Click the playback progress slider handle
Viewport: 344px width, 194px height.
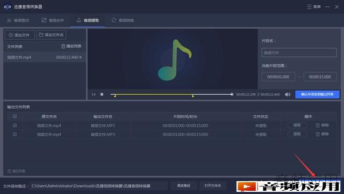click(x=232, y=94)
